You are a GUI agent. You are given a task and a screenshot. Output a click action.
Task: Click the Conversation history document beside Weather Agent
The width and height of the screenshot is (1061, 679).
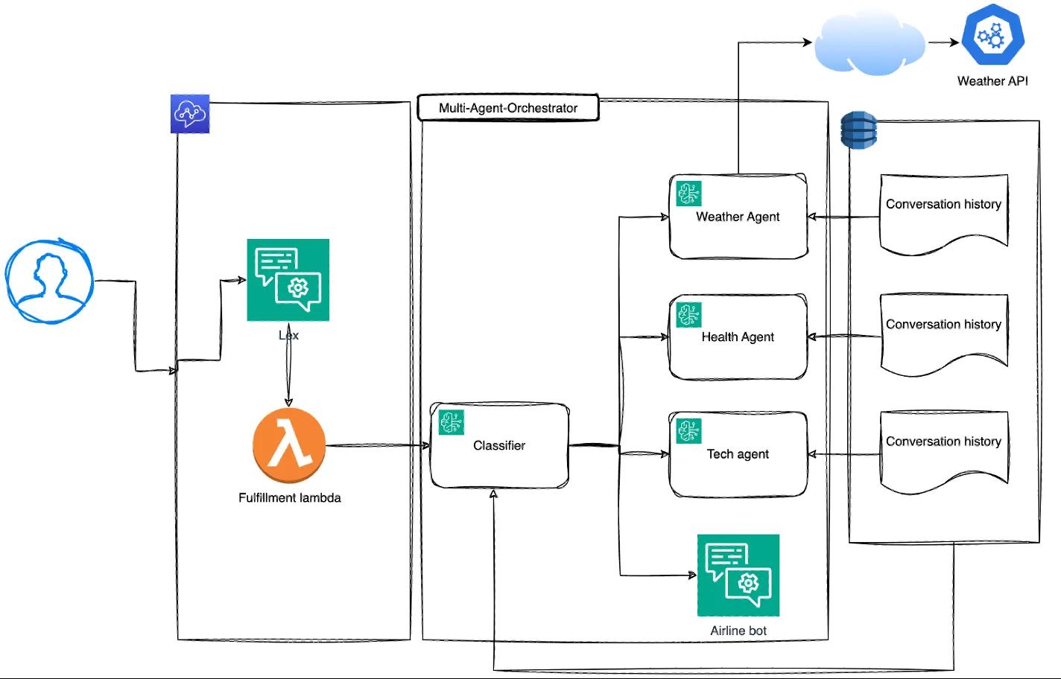click(944, 215)
